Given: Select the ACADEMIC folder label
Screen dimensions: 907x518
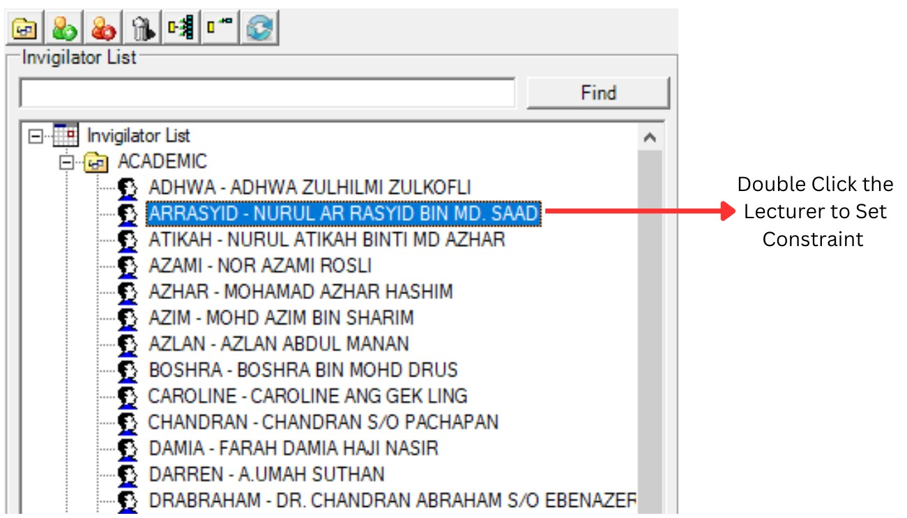Looking at the screenshot, I should pos(162,162).
